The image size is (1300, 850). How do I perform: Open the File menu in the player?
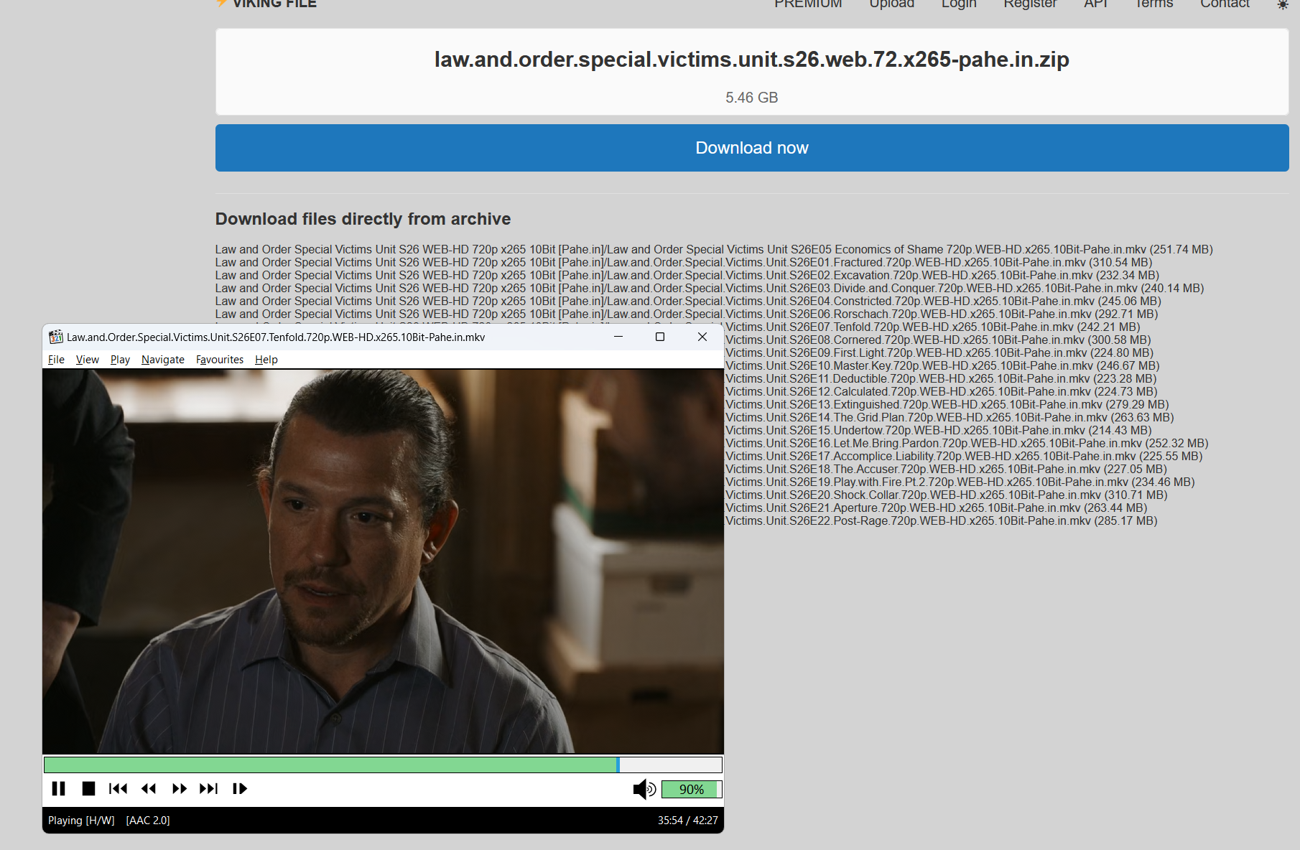[x=56, y=360]
